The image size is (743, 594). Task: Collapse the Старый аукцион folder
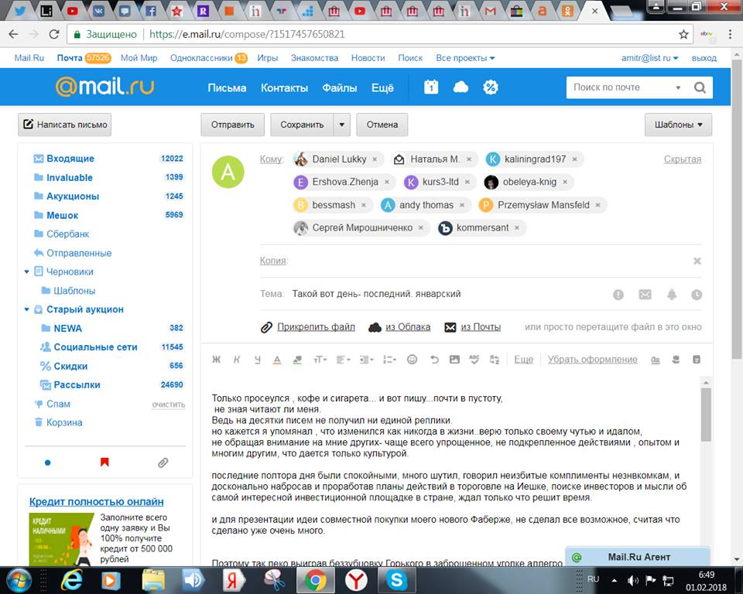(x=26, y=309)
